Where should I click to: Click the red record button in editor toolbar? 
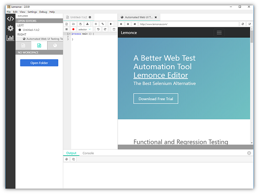coord(74,29)
